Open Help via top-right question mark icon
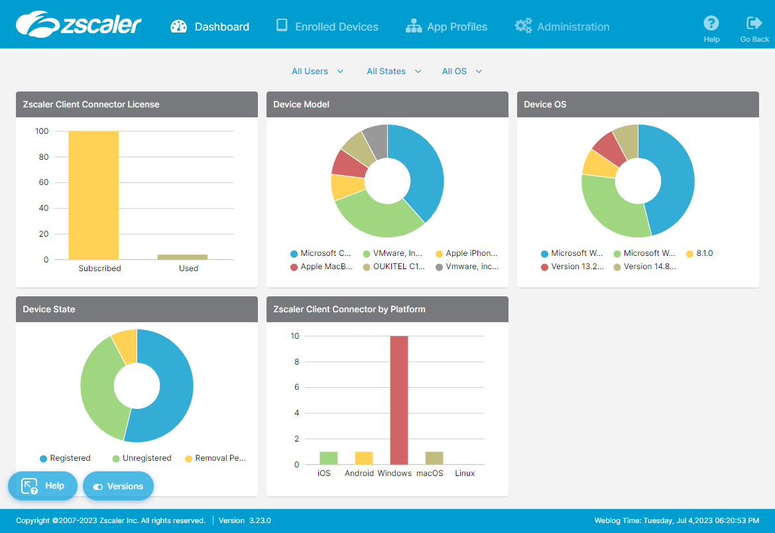 711,24
